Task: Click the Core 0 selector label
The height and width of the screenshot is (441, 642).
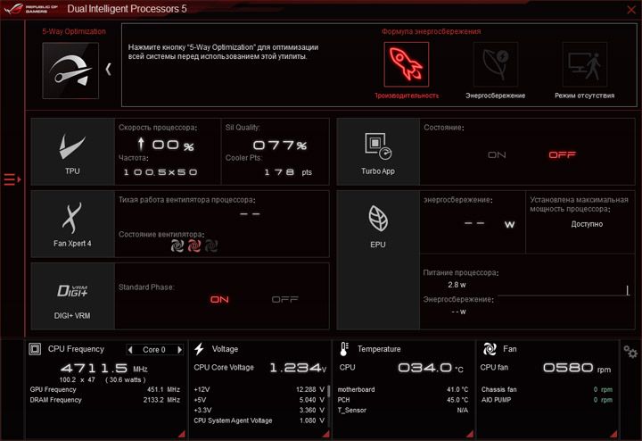Action: 154,350
